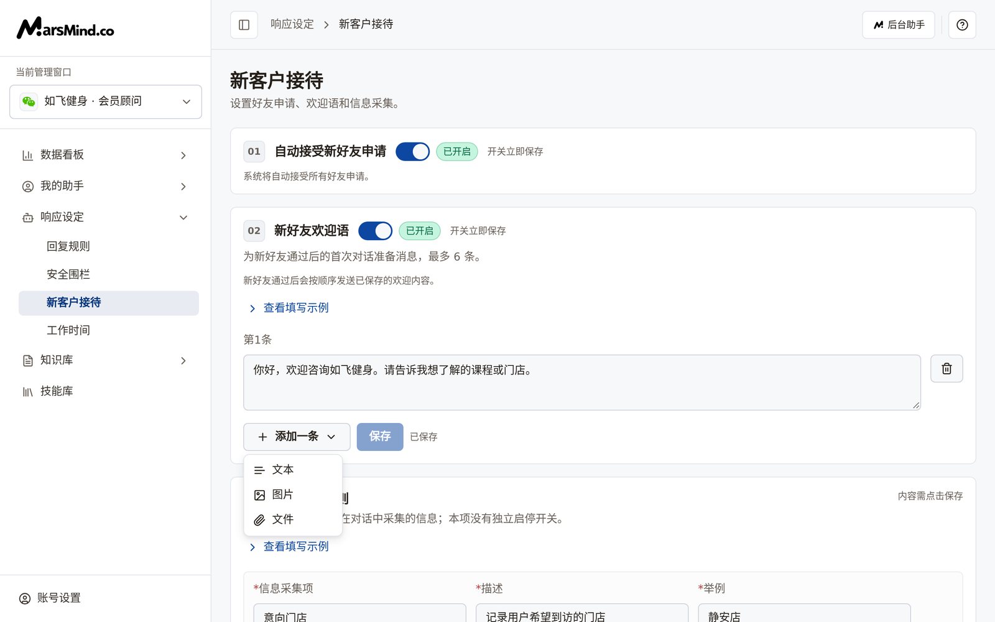
Task: Expand the 数据看板 menu chevron
Action: tap(183, 155)
